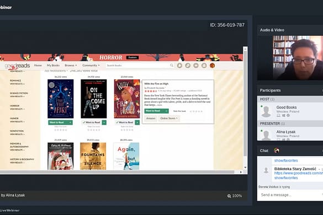
Task: Open goodreads.com link in chat
Action: click(299, 173)
